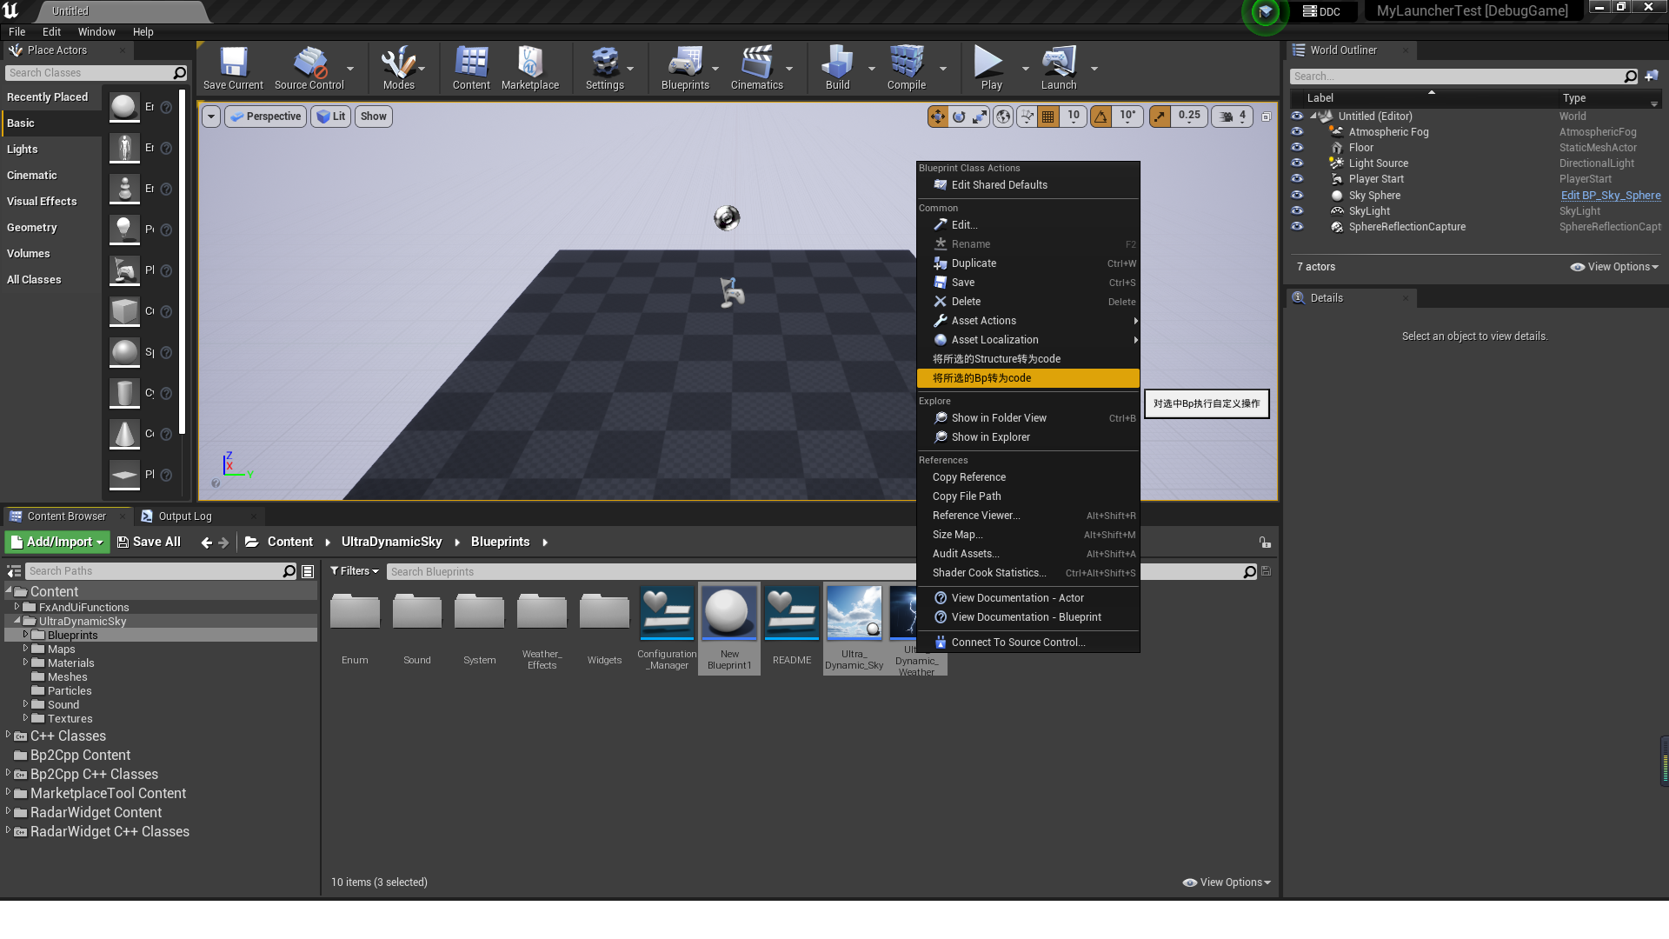Open World Outliner View Options dropdown

click(1614, 267)
